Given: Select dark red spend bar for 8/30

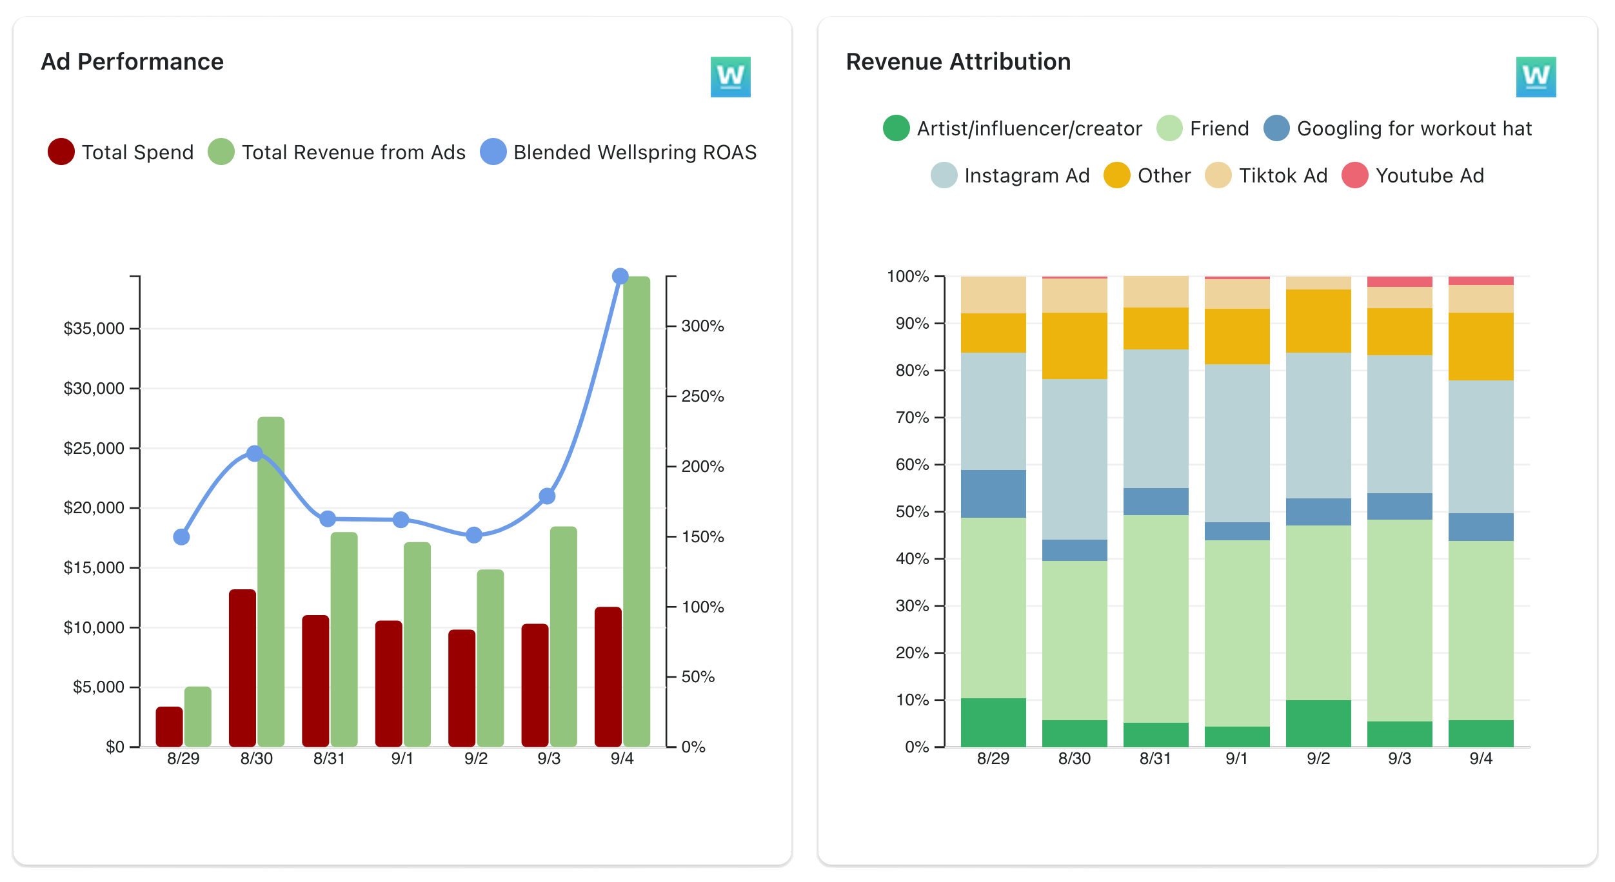Looking at the screenshot, I should pos(243,667).
